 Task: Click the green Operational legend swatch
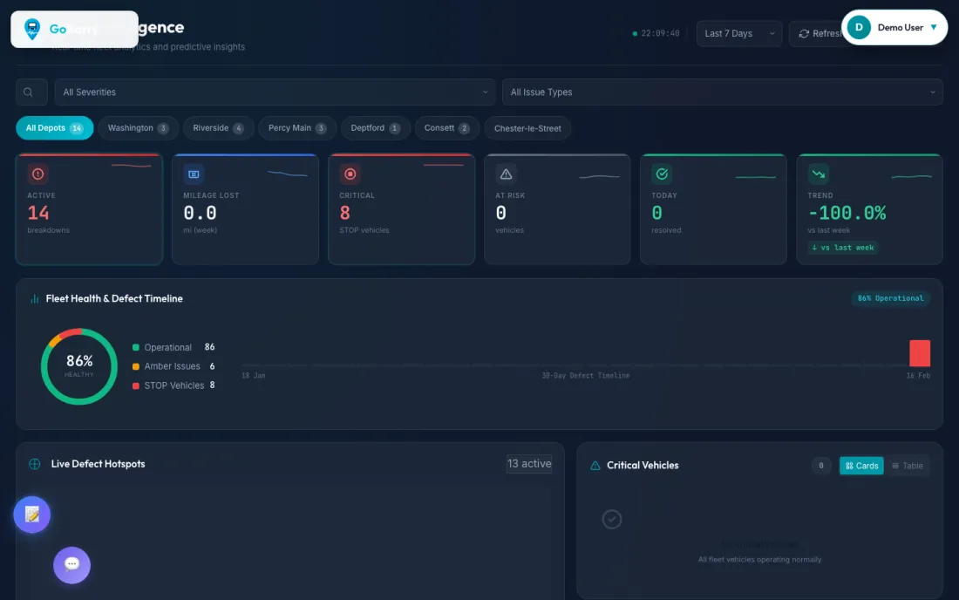136,347
